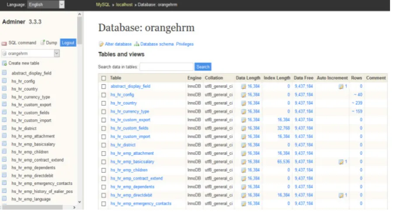The image size is (394, 214).
Task: Check the hs_hr_emp_emergency_contacts row checkbox
Action: tap(104, 204)
